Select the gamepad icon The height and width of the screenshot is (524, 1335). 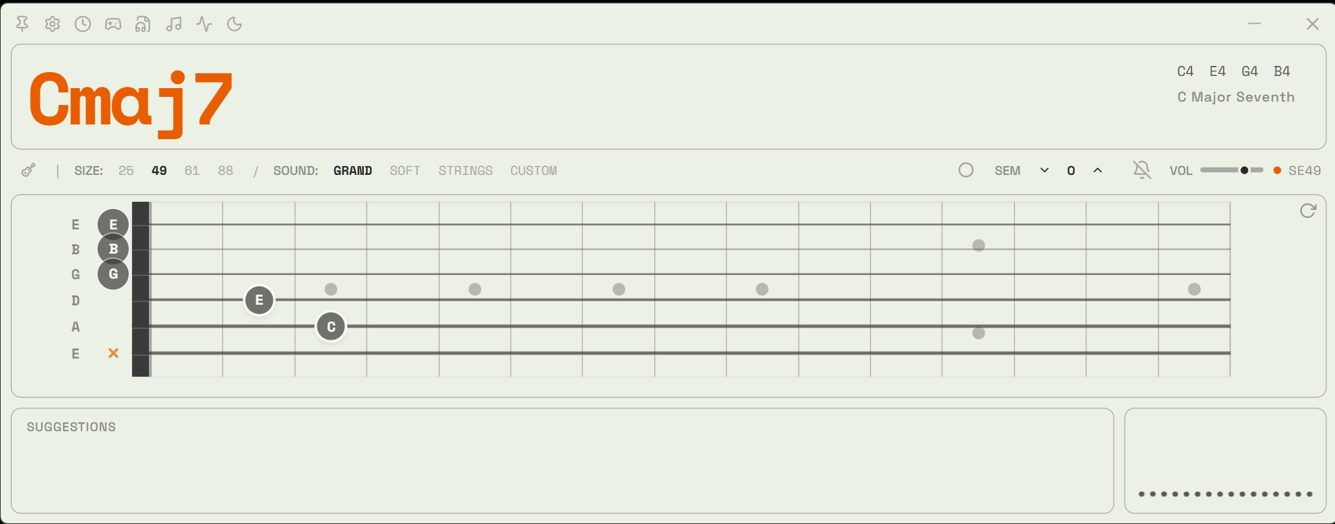pyautogui.click(x=113, y=24)
